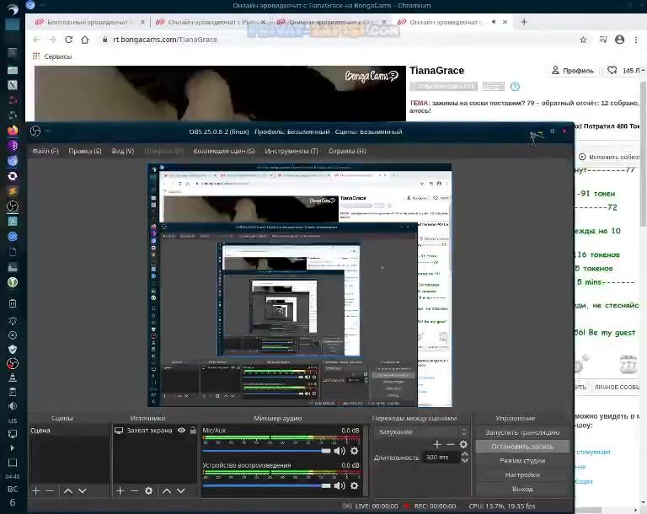
Task: Remove selected source with minus icon
Action: click(134, 490)
